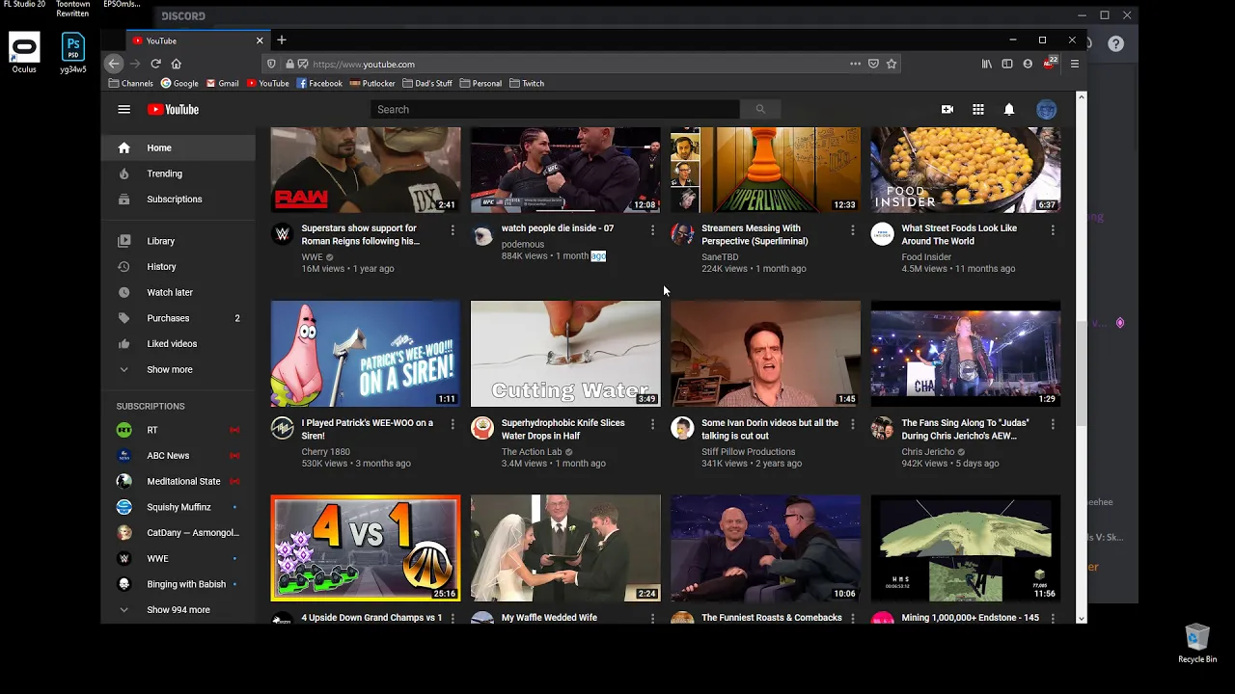Screen dimensions: 1235x694
Task: Open the Meditational State subscription
Action: tap(178, 481)
